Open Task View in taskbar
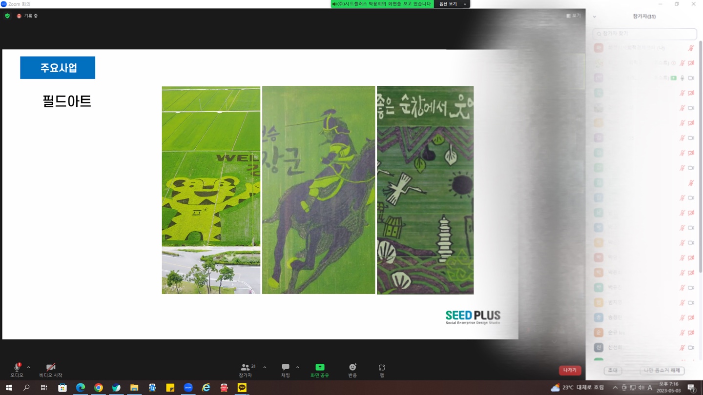Viewport: 703px width, 395px height. 44,388
